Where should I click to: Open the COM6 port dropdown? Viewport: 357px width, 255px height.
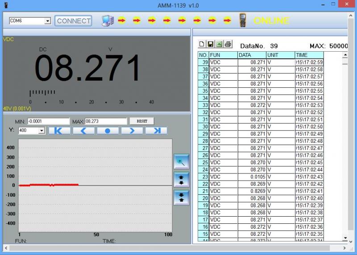pos(48,21)
